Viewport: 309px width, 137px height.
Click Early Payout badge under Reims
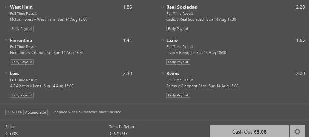178,95
